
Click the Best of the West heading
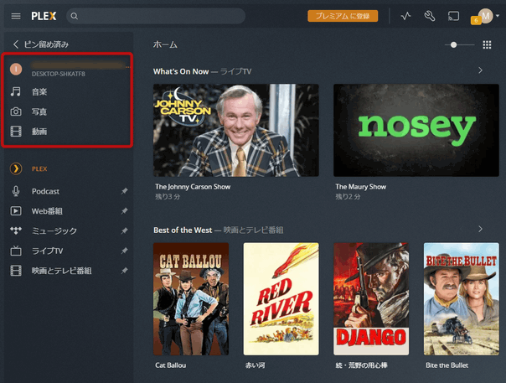click(x=183, y=230)
